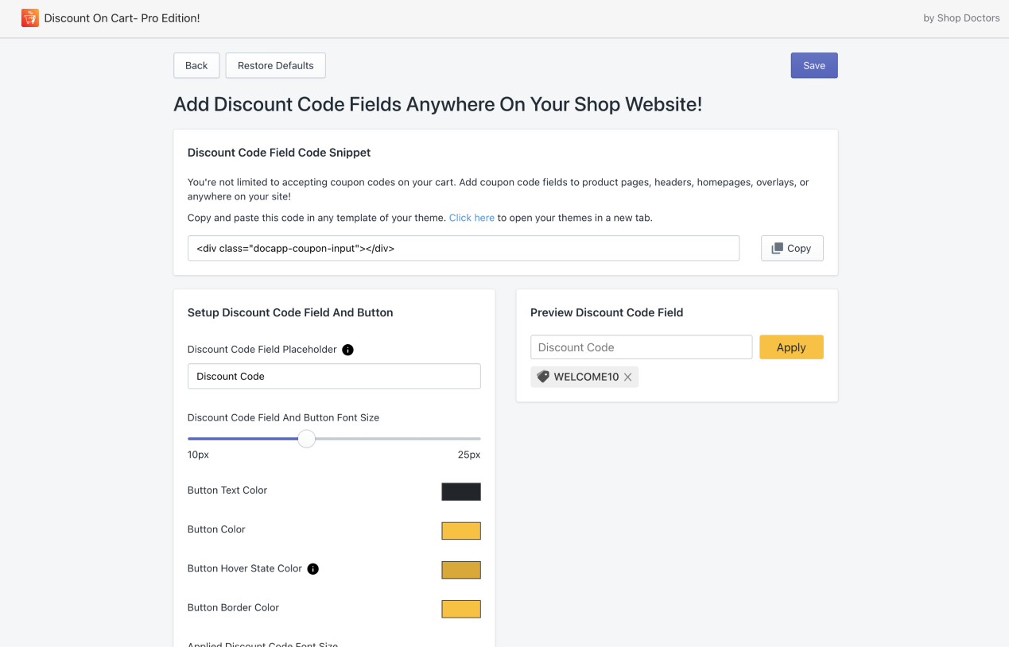Click the Discount On Cart app logo

30,17
